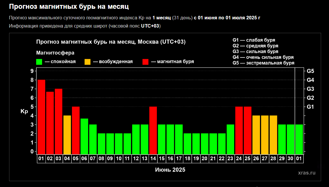Click the orange bar for June 26
This screenshot has width=329, height=187.
click(256, 135)
